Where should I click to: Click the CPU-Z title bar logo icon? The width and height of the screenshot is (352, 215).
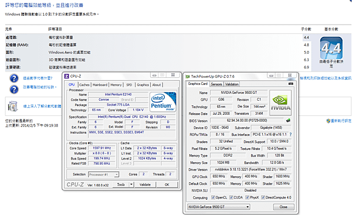pyautogui.click(x=66, y=76)
